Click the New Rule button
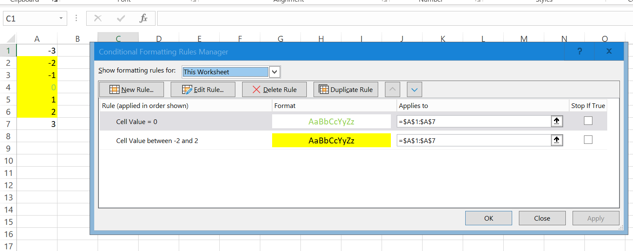 pos(131,89)
